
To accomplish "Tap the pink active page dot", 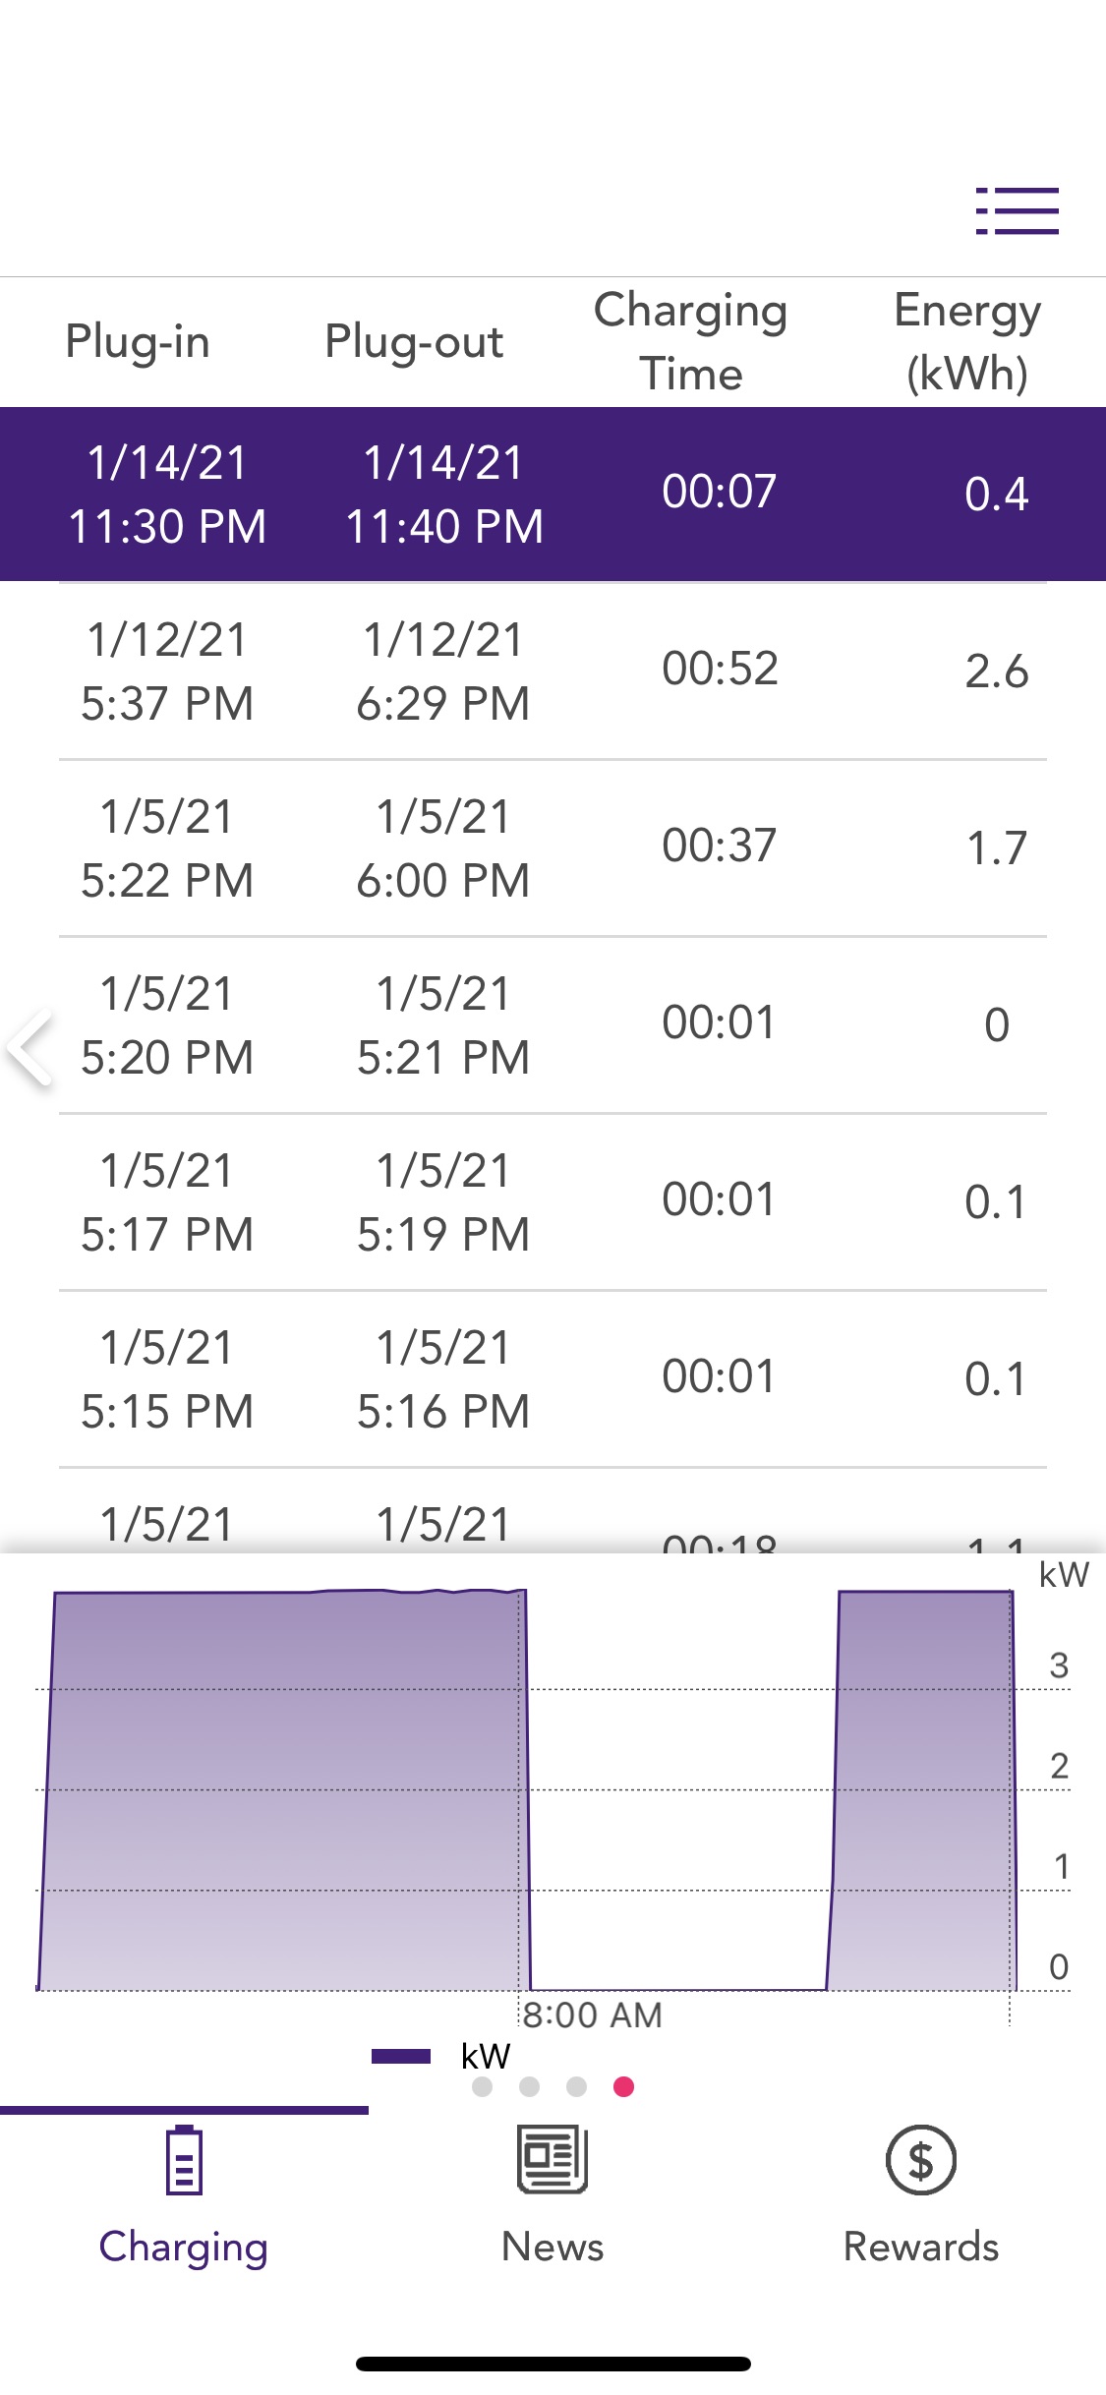I will coord(623,2086).
